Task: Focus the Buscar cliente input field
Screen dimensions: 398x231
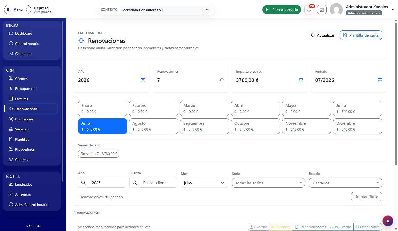Action: tap(158, 183)
